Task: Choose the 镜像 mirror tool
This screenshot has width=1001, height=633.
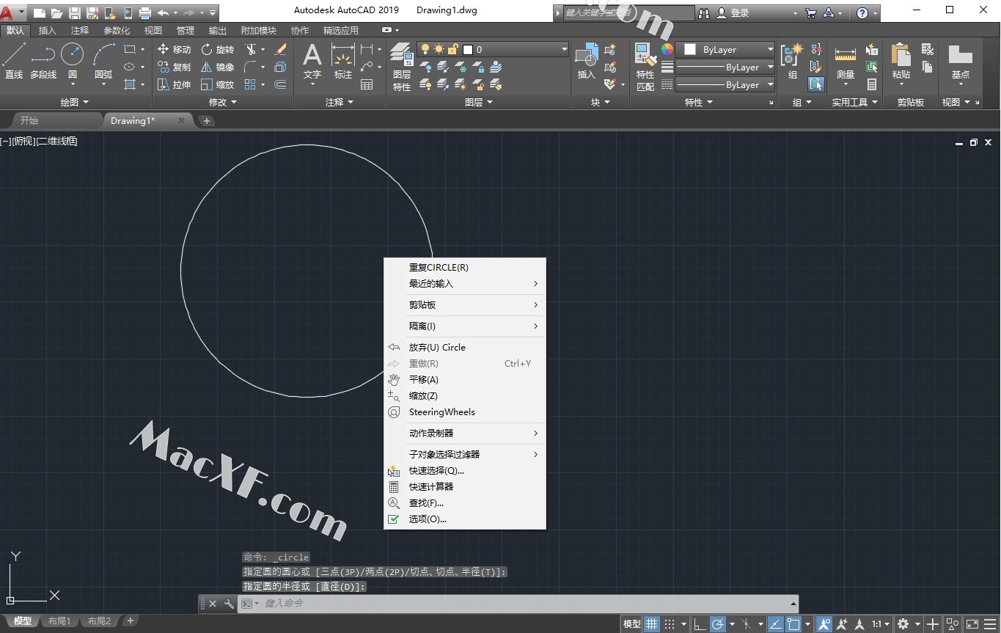Action: 218,67
